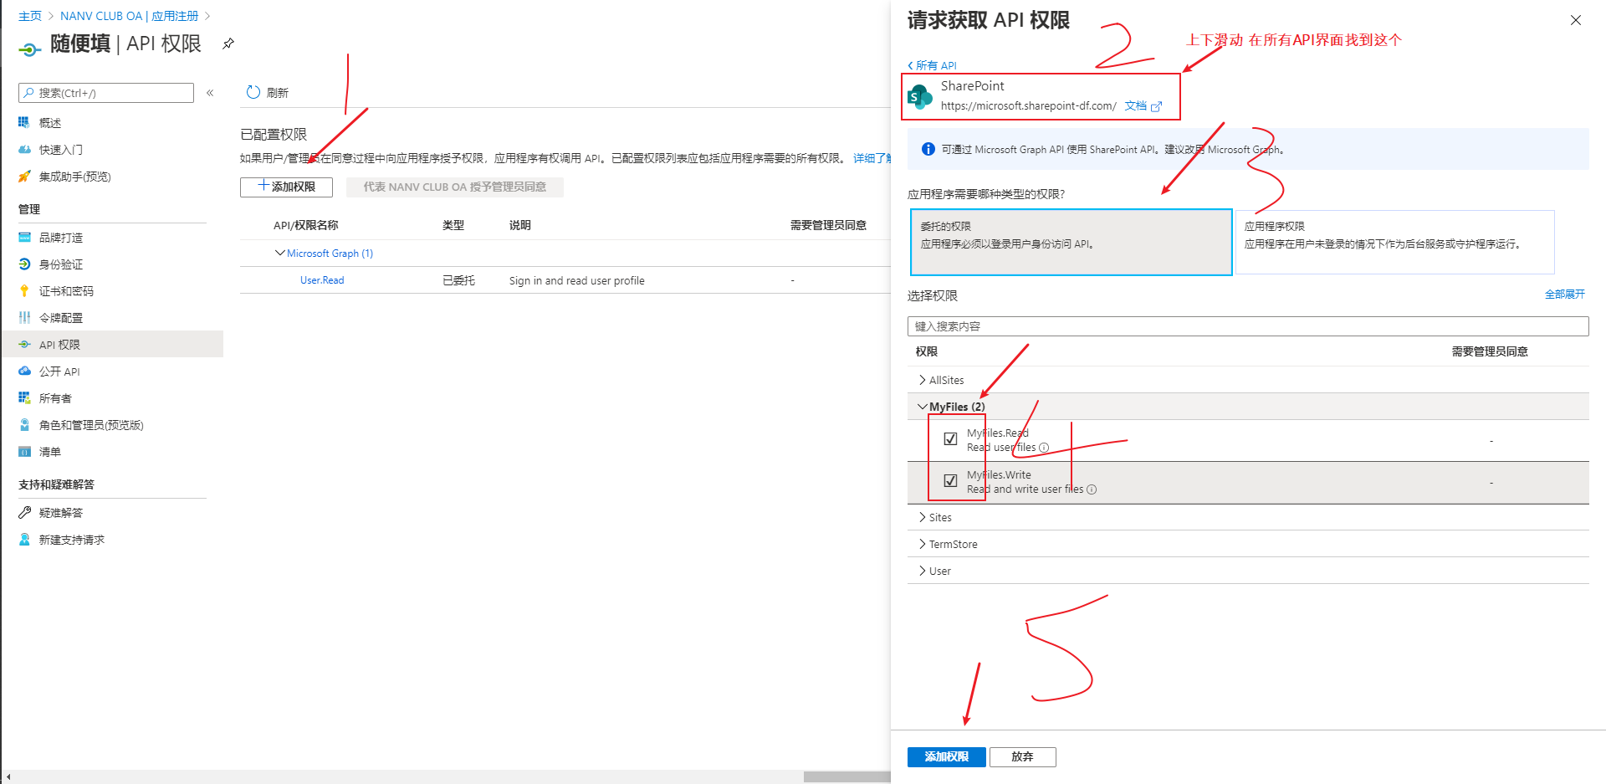This screenshot has width=1606, height=784.
Task: Pin the page with the pin icon
Action: 228,44
